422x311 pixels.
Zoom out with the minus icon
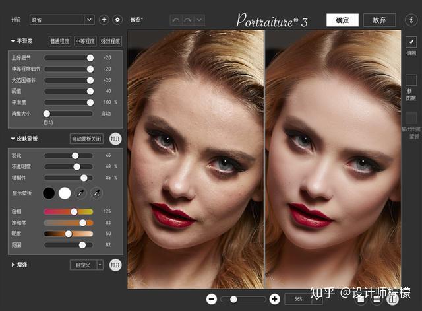tap(211, 299)
